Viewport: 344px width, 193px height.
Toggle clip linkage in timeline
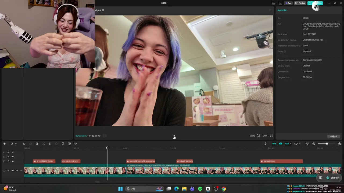click(287, 144)
